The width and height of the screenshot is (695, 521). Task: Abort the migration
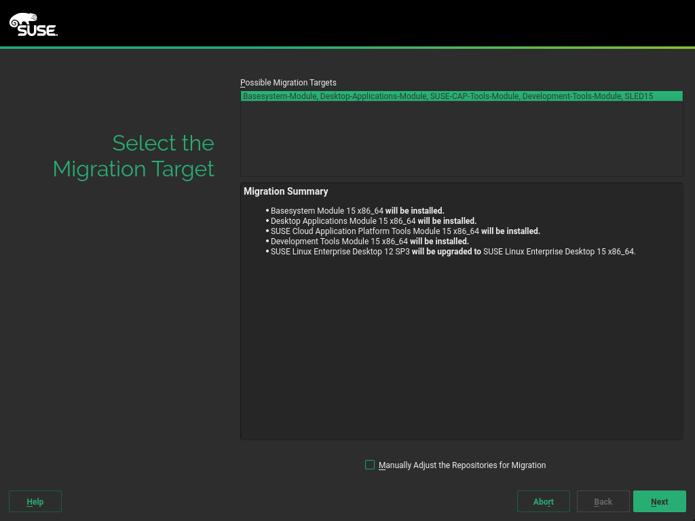click(x=543, y=502)
